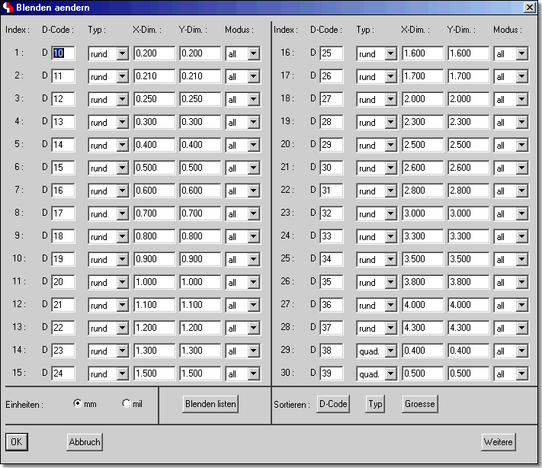Viewport: 542px width, 468px height.
Task: Sort apertures by D-Code
Action: click(x=333, y=404)
